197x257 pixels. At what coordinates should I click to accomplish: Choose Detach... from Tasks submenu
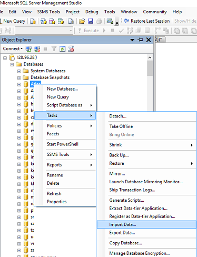[x=146, y=116]
